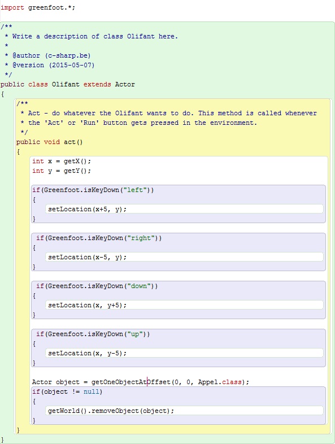Click the setLocation(x+5, y) statement

coord(87,209)
